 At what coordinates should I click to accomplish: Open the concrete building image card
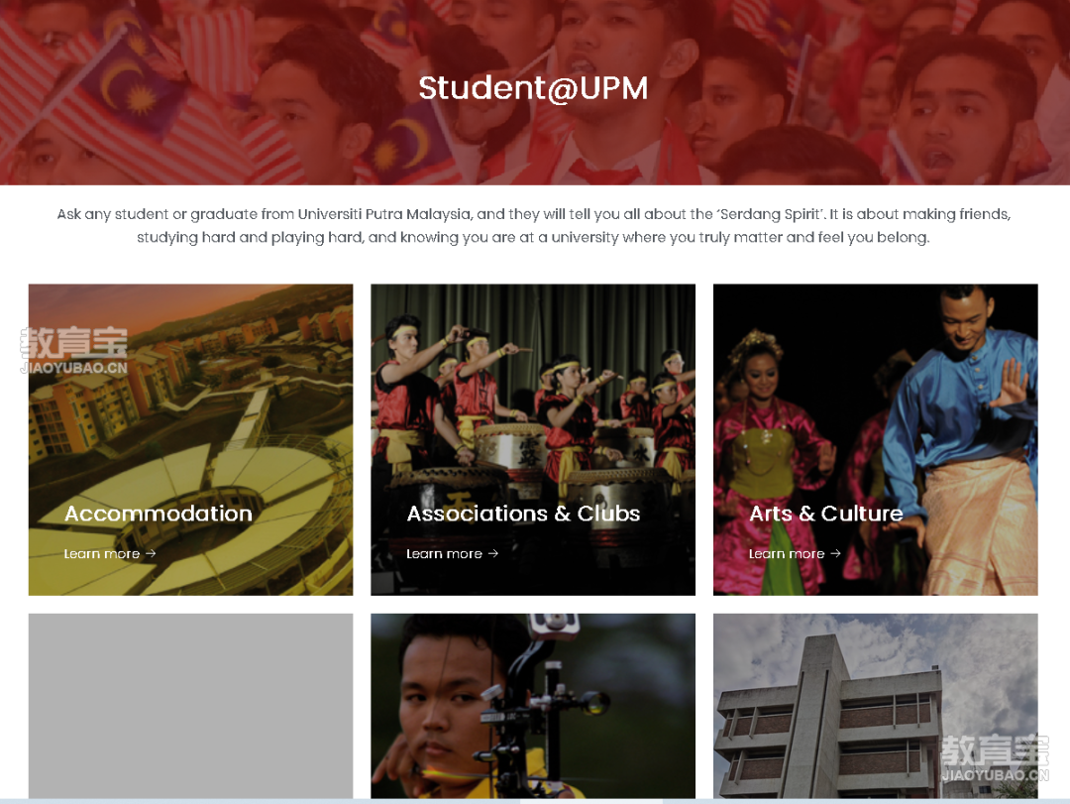[876, 706]
